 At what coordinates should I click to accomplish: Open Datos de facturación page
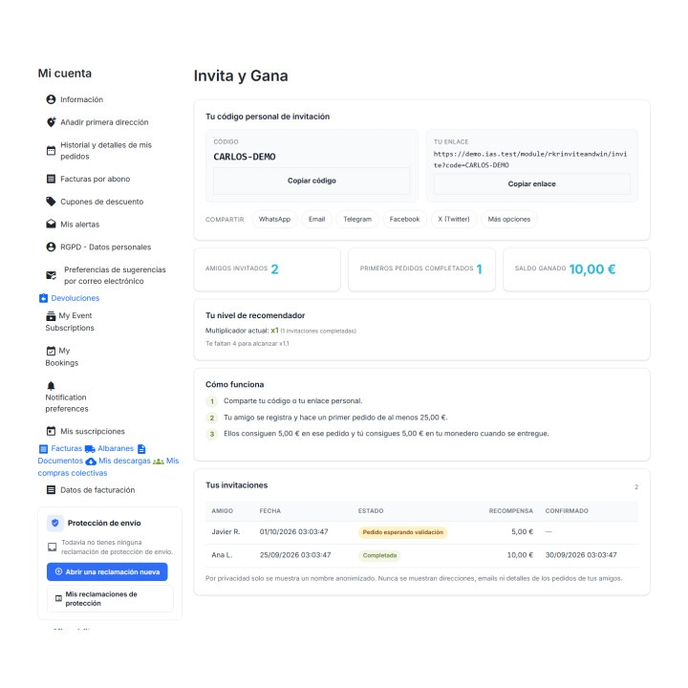[97, 490]
